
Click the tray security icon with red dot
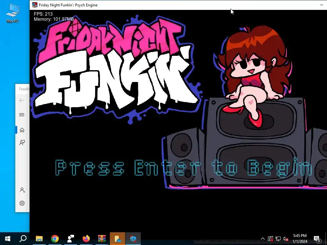point(270,239)
